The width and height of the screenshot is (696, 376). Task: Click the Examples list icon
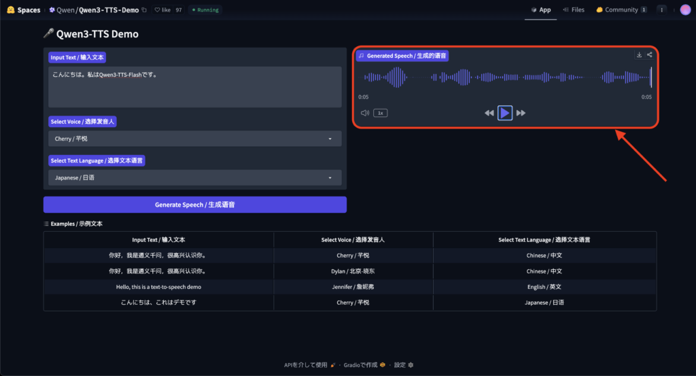click(46, 224)
